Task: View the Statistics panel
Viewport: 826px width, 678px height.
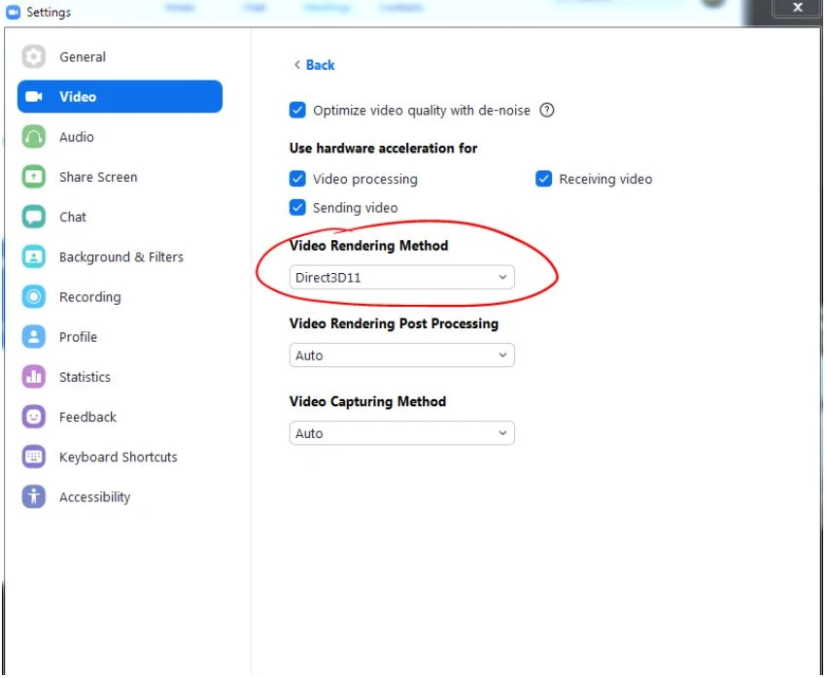Action: point(85,377)
